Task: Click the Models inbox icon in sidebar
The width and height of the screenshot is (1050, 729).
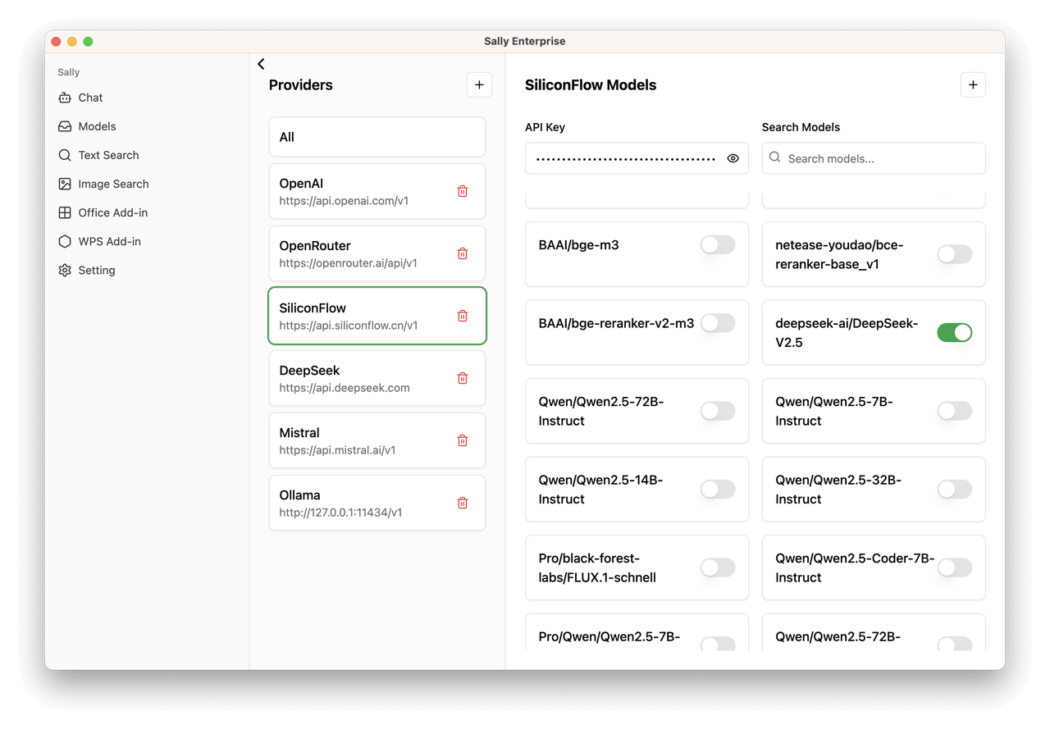Action: coord(65,126)
